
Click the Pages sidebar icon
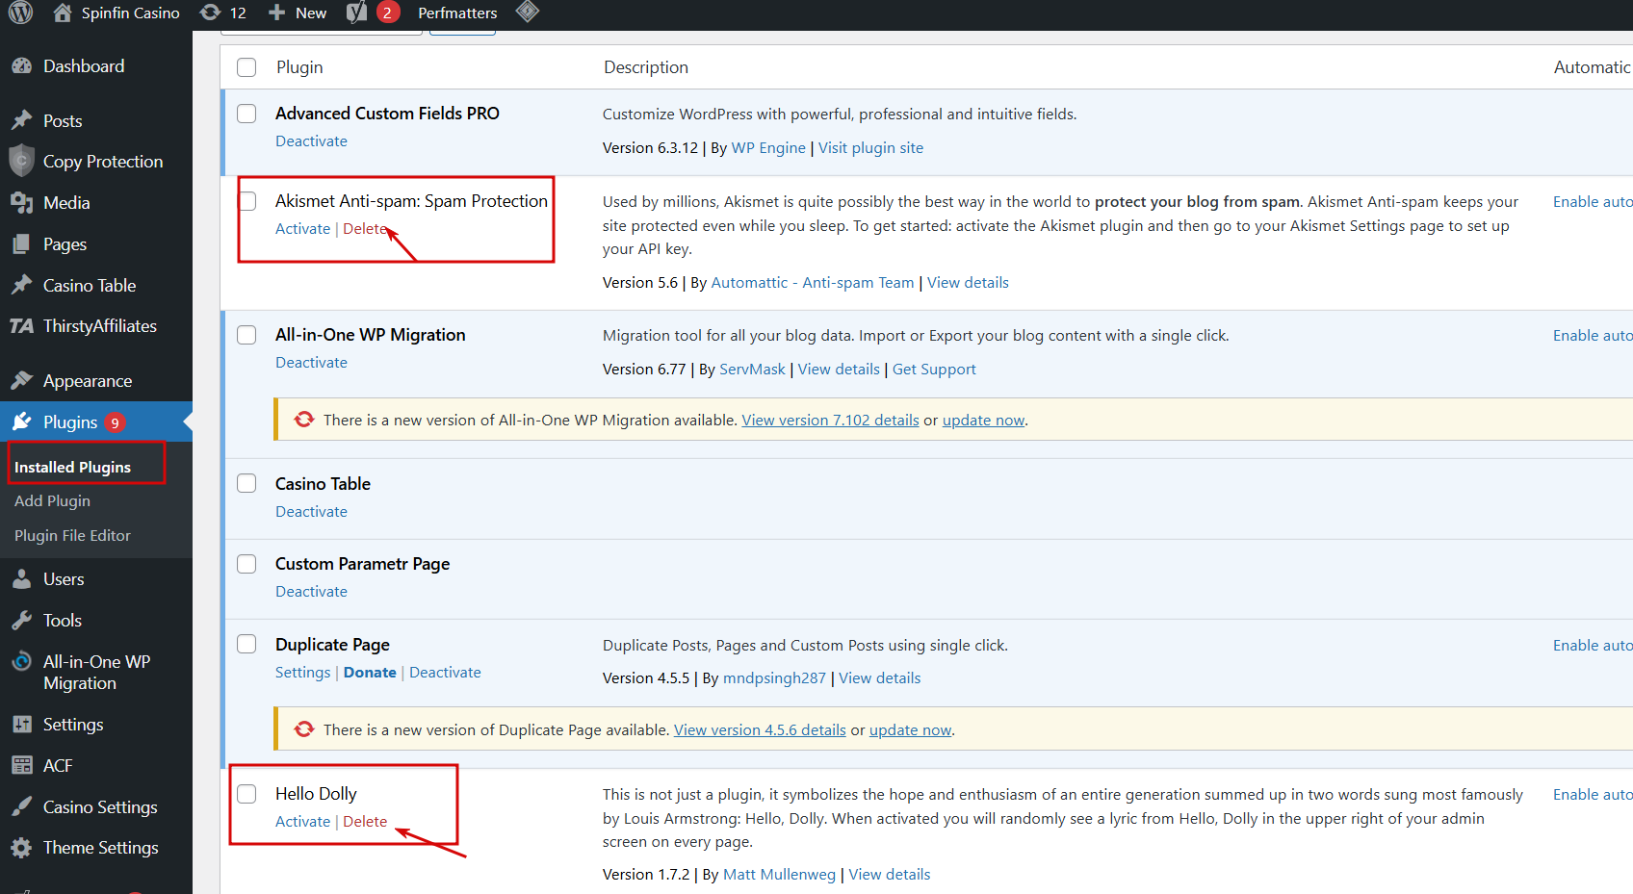coord(21,244)
